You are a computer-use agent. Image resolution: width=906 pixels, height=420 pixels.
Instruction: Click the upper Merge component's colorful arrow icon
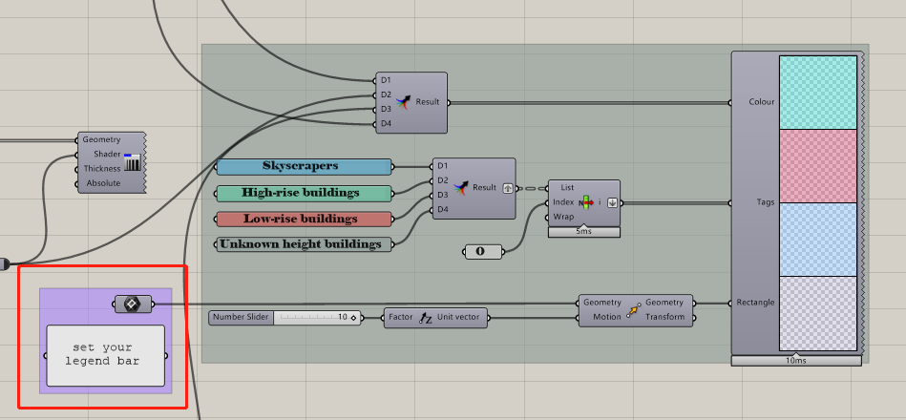click(x=403, y=102)
